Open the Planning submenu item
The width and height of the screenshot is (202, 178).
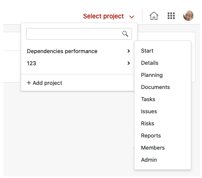tap(152, 75)
